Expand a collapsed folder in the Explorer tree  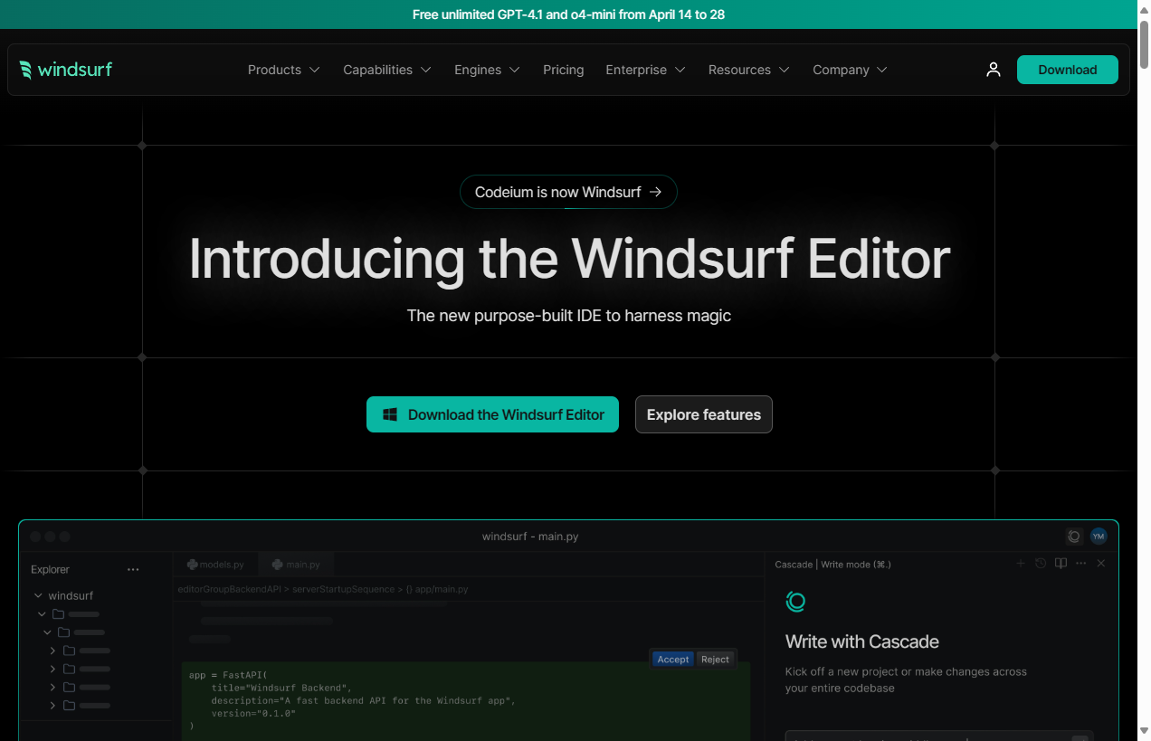(x=52, y=650)
